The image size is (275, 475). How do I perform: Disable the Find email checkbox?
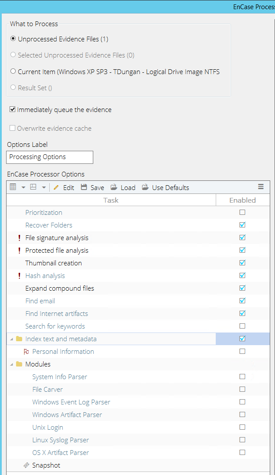point(242,301)
